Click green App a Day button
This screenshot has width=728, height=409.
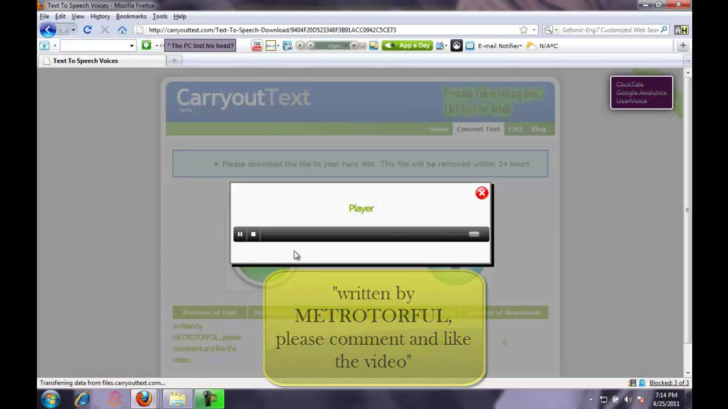coord(407,46)
